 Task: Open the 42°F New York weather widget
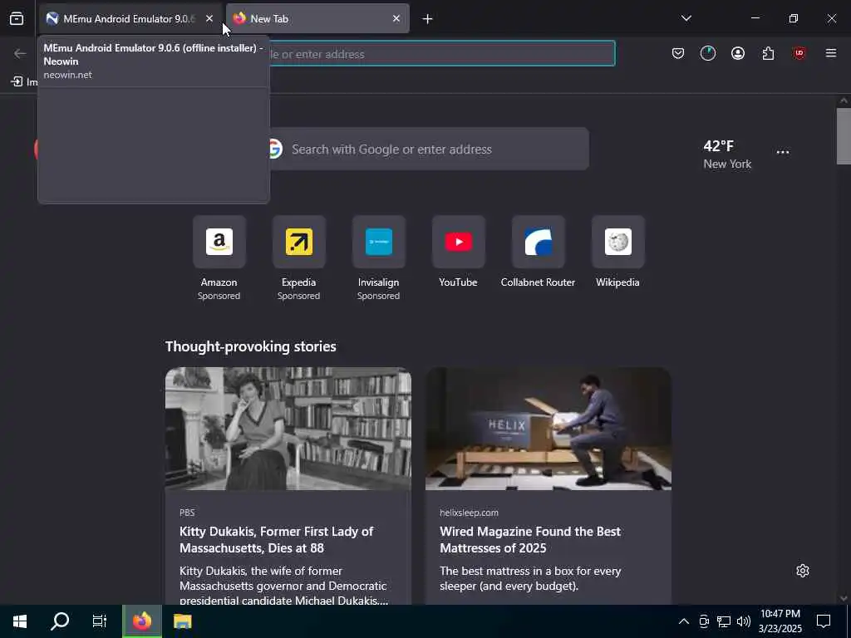point(726,154)
